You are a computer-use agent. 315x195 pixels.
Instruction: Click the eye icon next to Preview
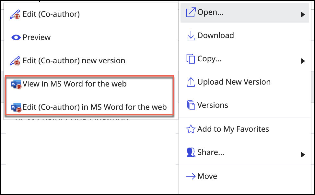click(16, 37)
